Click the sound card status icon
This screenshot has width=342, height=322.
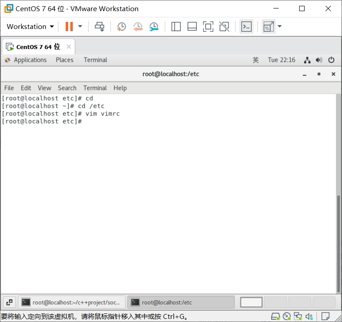pos(309,316)
